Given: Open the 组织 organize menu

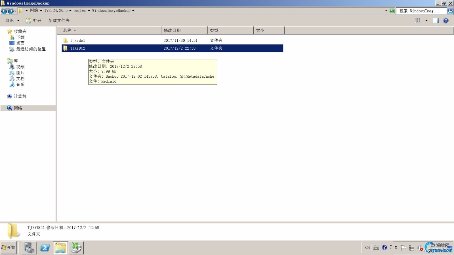Looking at the screenshot, I should [x=12, y=20].
